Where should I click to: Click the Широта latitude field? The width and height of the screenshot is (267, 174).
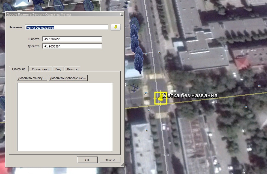pos(72,39)
